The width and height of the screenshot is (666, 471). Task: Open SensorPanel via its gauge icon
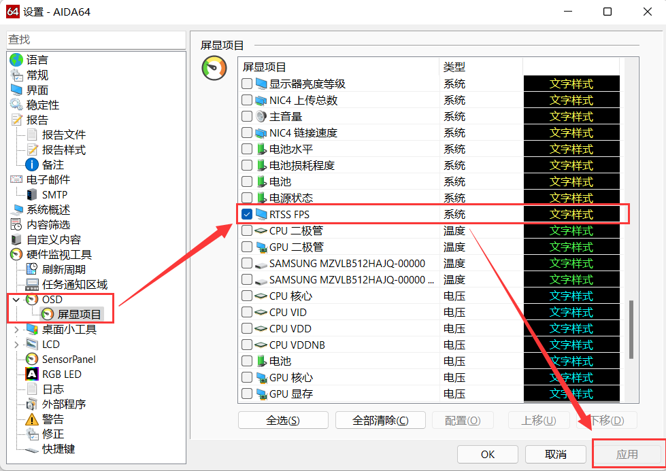32,359
